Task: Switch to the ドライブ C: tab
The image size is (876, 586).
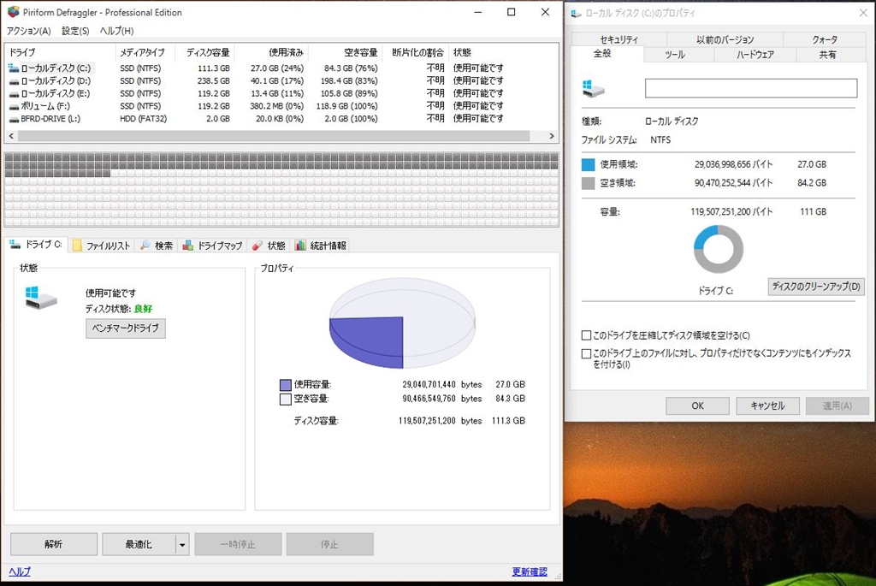Action: 36,245
